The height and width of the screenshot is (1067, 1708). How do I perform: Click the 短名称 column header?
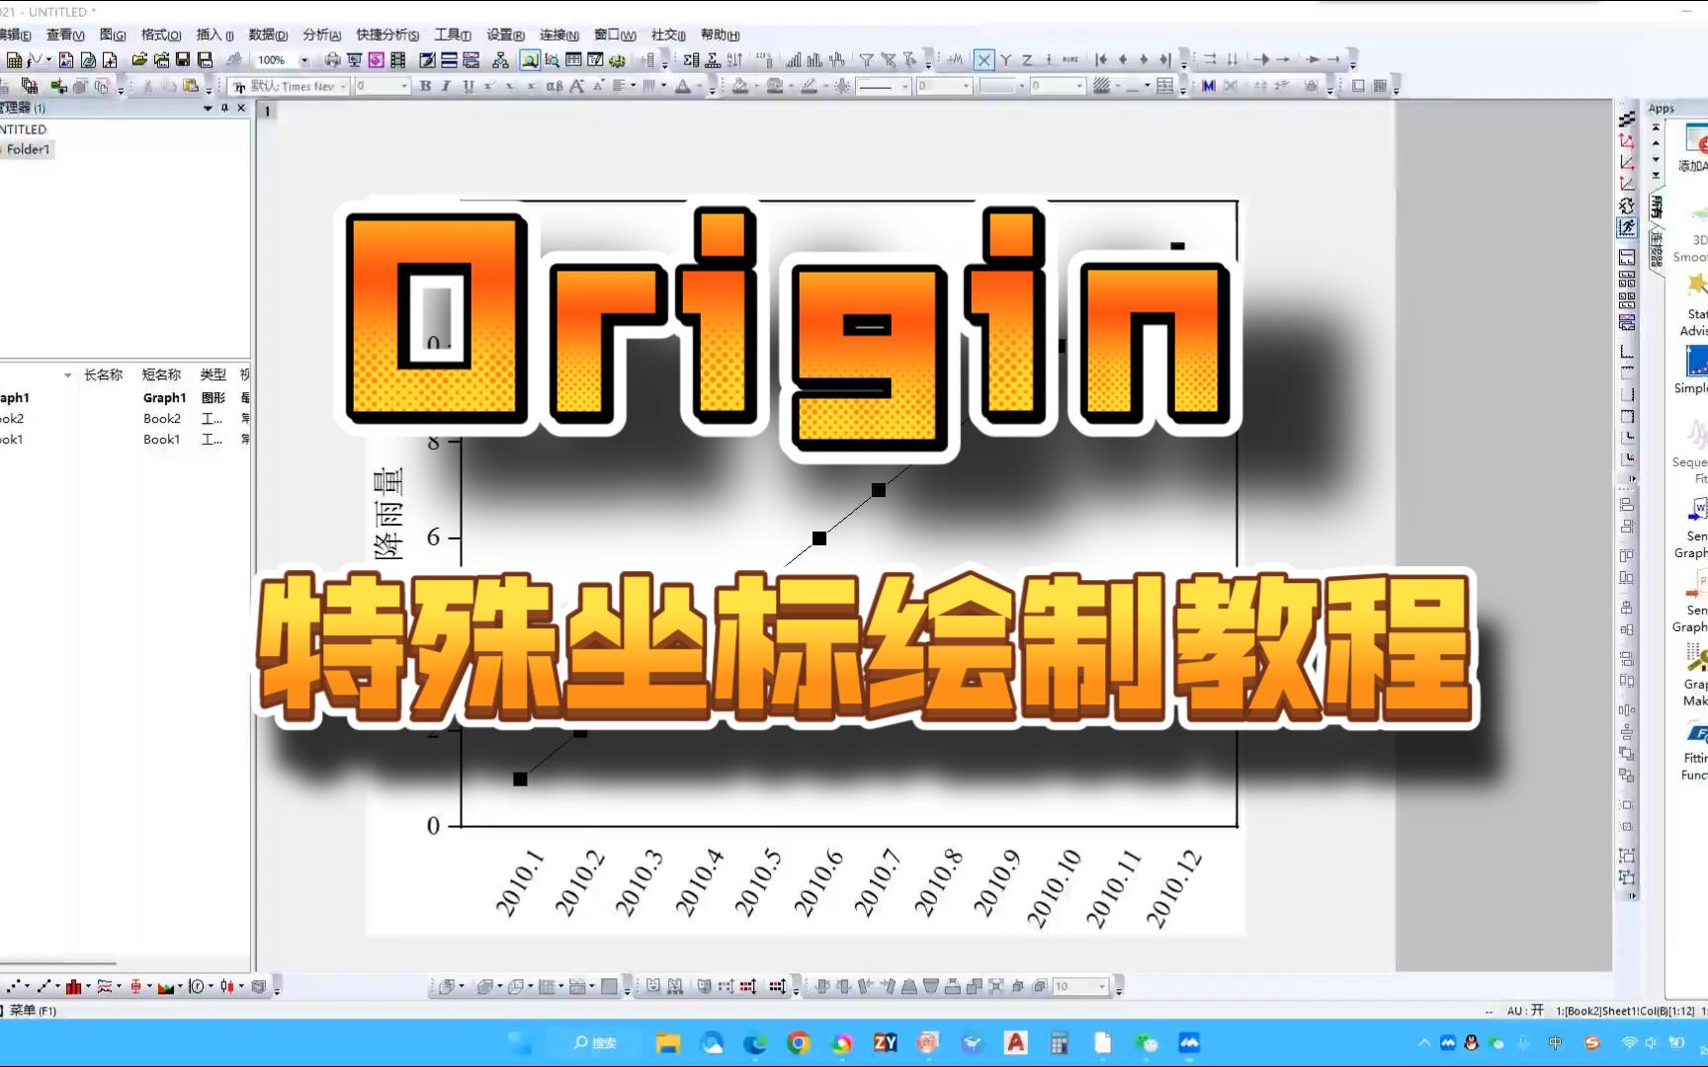(161, 374)
